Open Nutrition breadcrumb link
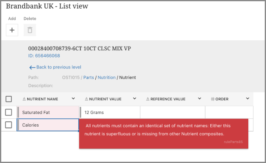The height and width of the screenshot is (163, 266). coord(107,78)
